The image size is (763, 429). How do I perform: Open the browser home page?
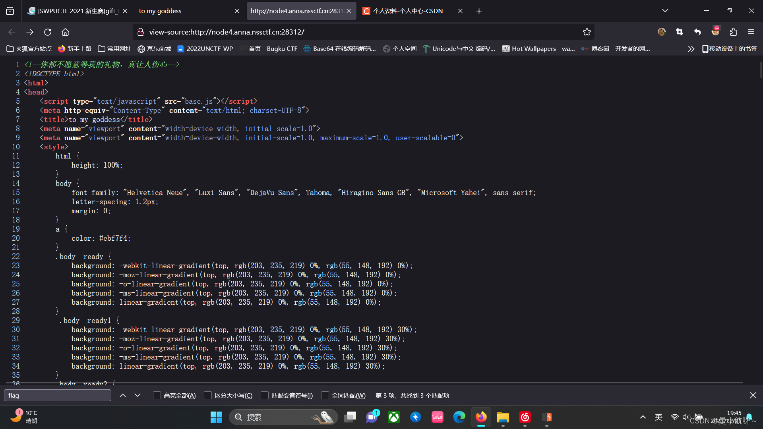[65, 32]
